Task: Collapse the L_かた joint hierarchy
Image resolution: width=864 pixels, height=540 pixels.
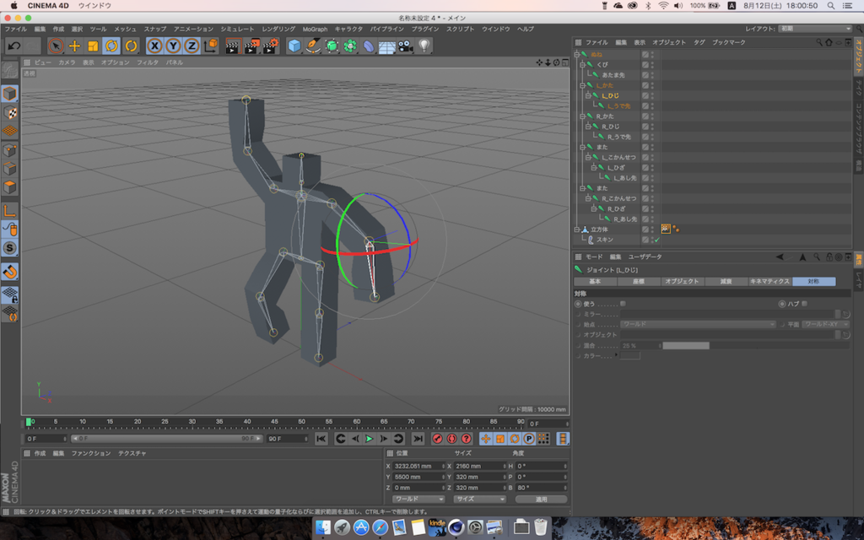Action: 582,85
